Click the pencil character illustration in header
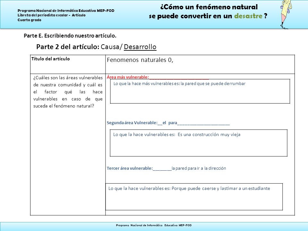 click(286, 14)
